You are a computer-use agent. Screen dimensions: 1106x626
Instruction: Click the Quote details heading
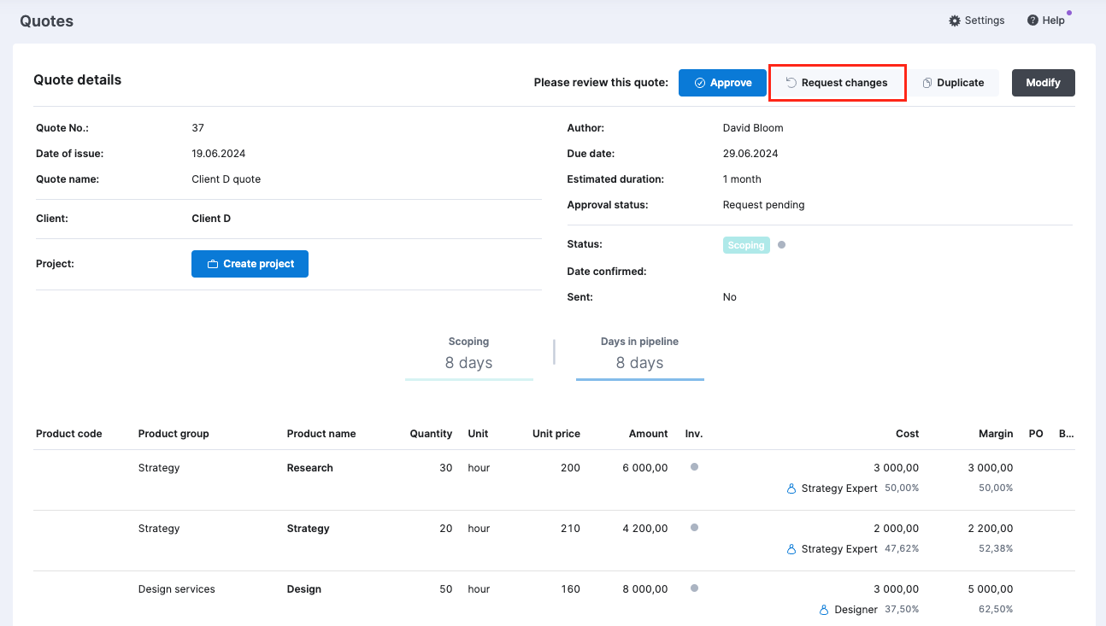[x=78, y=80]
